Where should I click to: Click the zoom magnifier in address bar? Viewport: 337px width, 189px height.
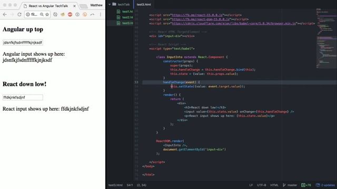(x=42, y=14)
